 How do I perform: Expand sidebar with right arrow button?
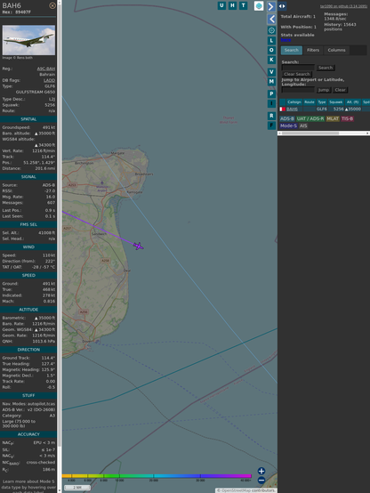(271, 6)
